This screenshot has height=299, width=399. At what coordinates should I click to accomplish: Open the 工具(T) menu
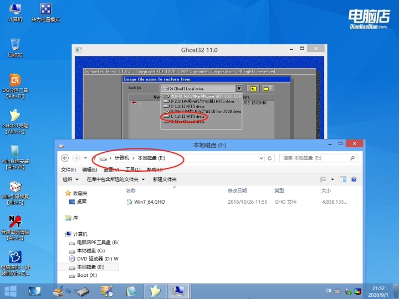(132, 169)
